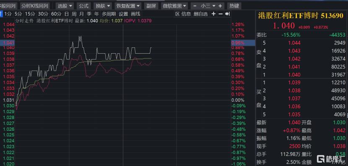The height and width of the screenshot is (166, 348).
Task: Switch to the 15分 period tab
Action: (30, 14)
